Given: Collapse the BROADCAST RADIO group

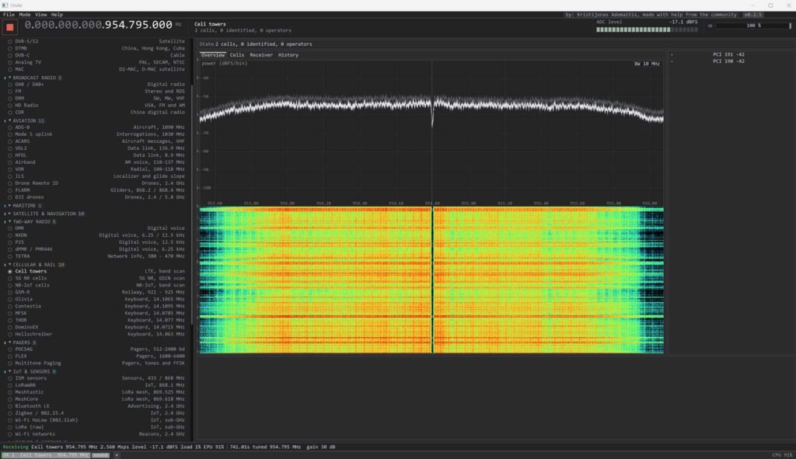Looking at the screenshot, I should tap(33, 78).
